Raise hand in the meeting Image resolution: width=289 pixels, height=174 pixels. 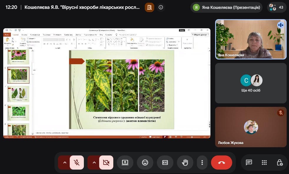(x=185, y=163)
